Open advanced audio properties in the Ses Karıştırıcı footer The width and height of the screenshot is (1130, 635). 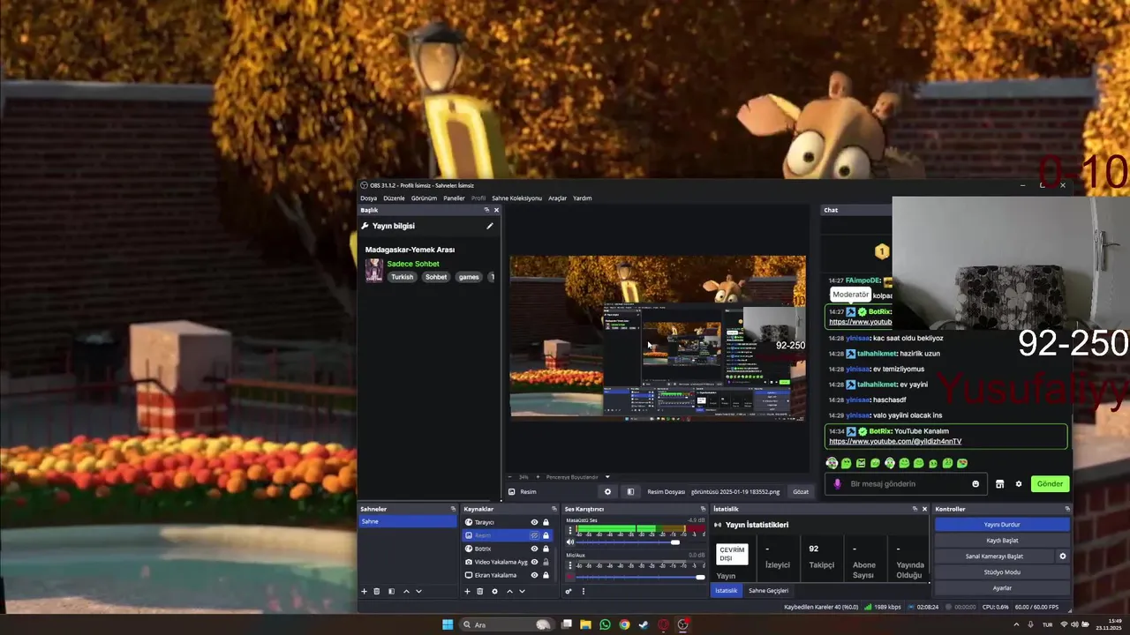(569, 591)
